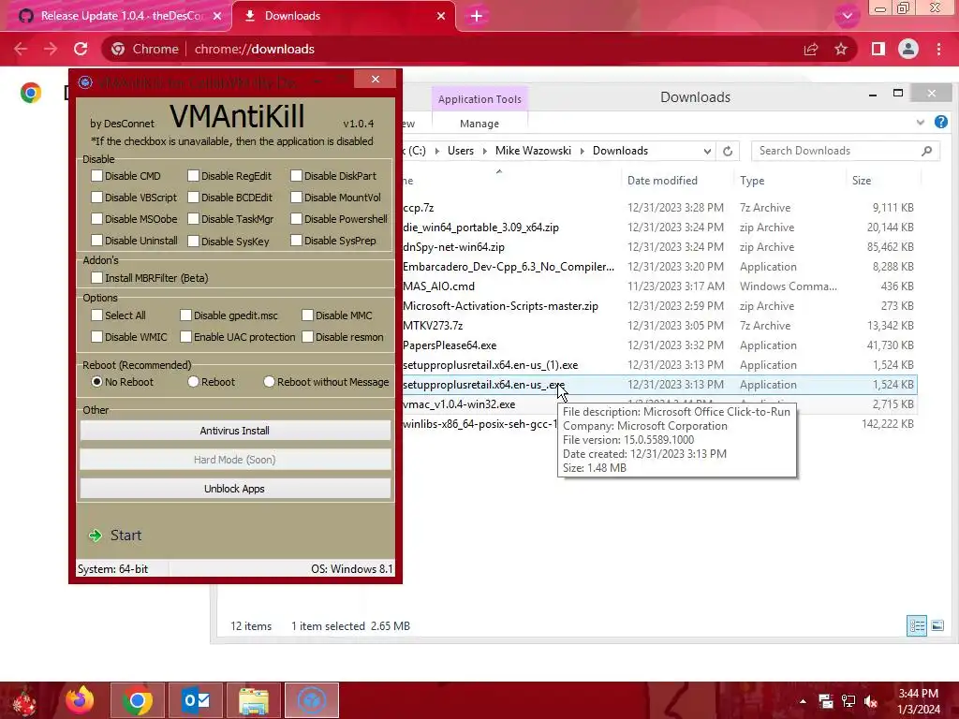The image size is (959, 719).
Task: Switch Explorer to details view icon
Action: click(x=917, y=625)
